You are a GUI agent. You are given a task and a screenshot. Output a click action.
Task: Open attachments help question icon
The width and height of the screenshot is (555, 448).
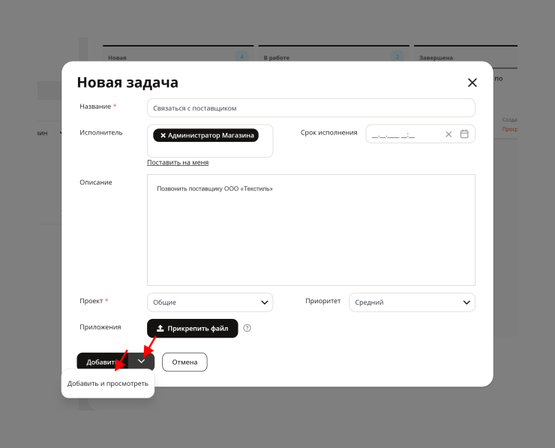point(247,328)
